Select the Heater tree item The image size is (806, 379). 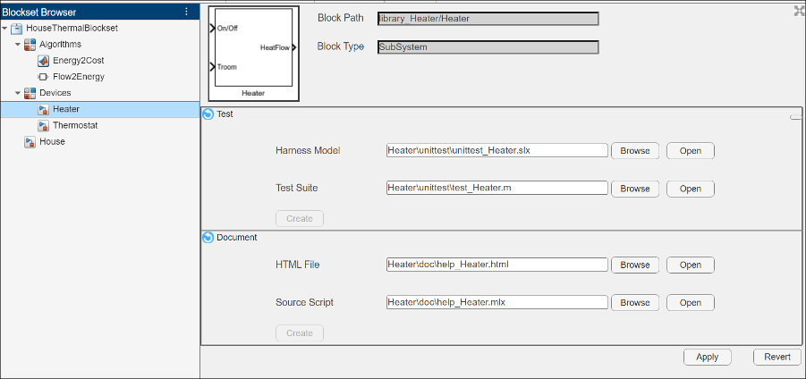[x=99, y=109]
